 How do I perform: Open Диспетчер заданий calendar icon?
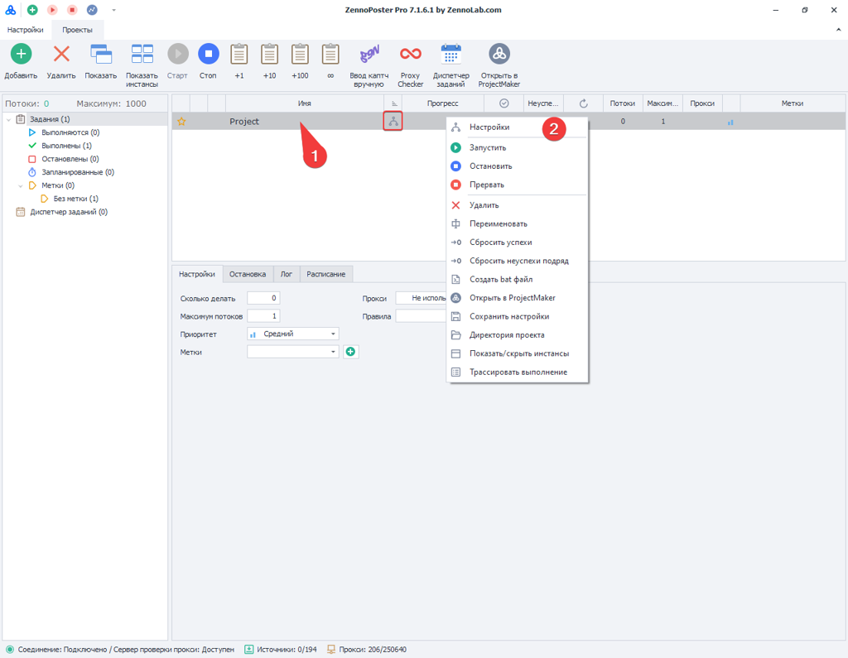450,55
